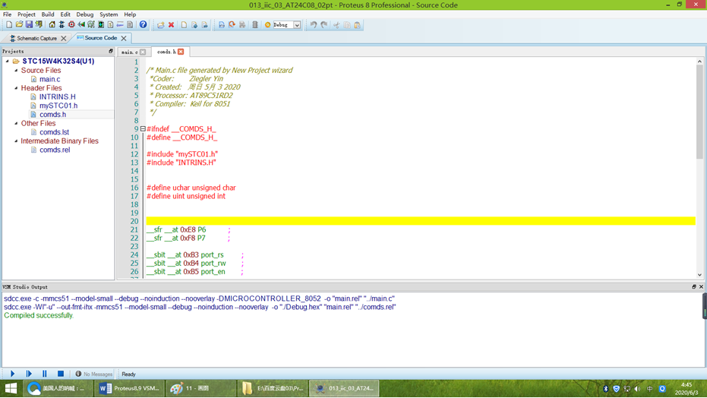The height and width of the screenshot is (398, 707).
Task: Open Bill of Materials toolbar icon
Action: [x=110, y=25]
